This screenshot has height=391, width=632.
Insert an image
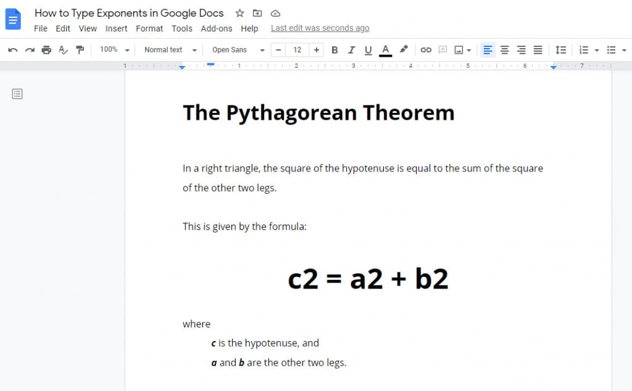[x=459, y=50]
